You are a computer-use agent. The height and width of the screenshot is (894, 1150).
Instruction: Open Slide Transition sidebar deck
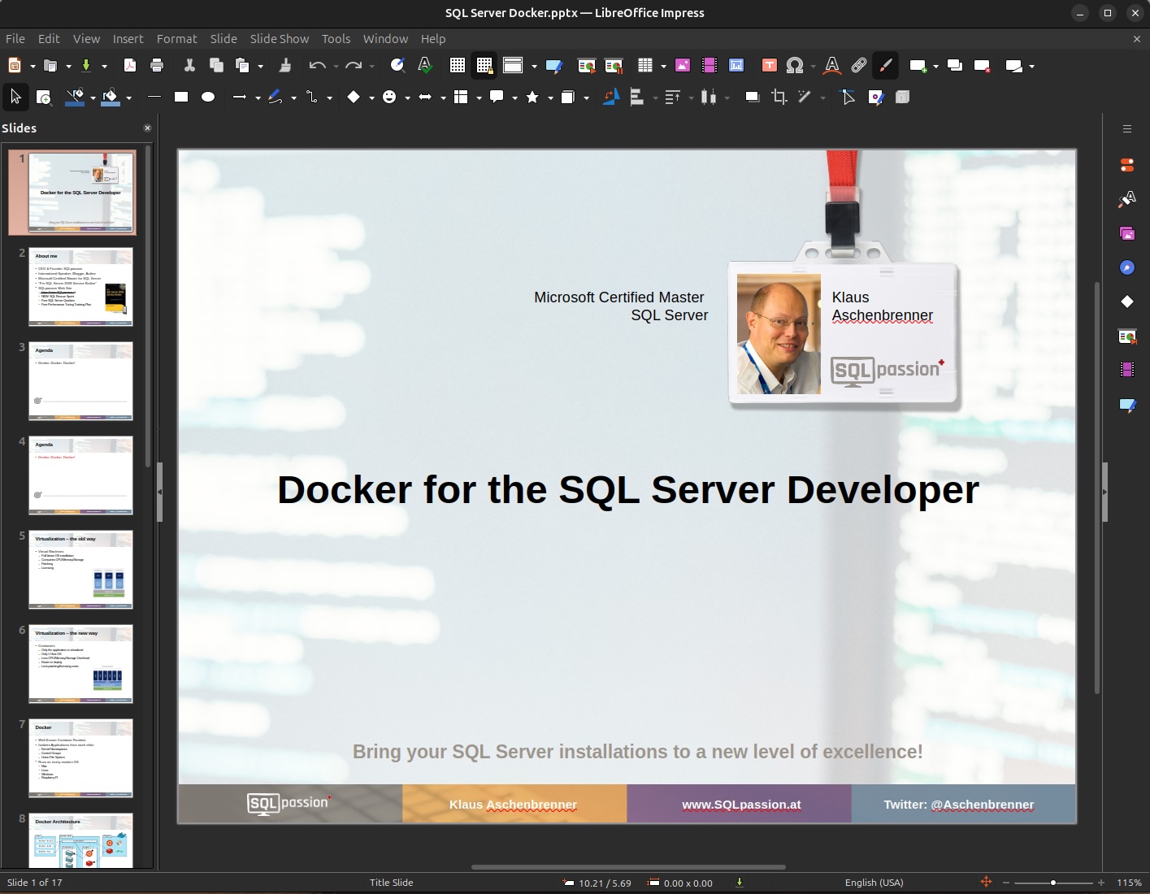[x=1127, y=336]
